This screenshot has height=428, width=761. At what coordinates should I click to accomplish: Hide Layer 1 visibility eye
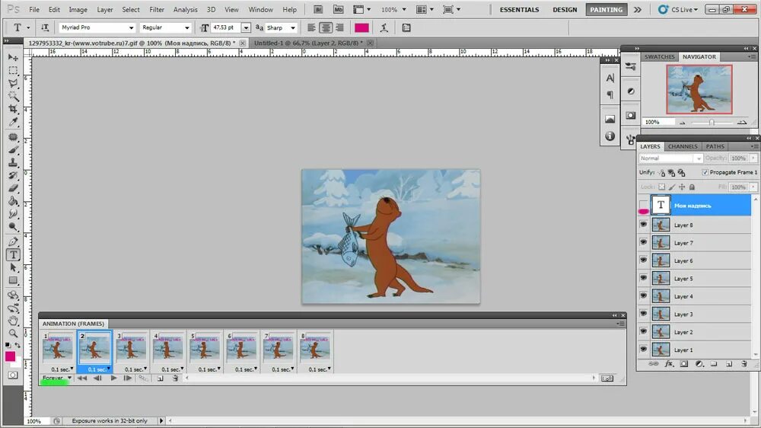644,350
